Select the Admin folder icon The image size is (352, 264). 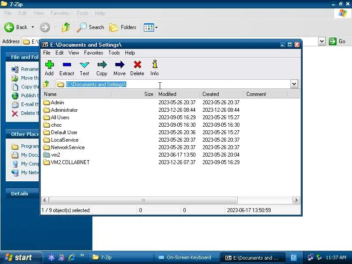tap(47, 103)
